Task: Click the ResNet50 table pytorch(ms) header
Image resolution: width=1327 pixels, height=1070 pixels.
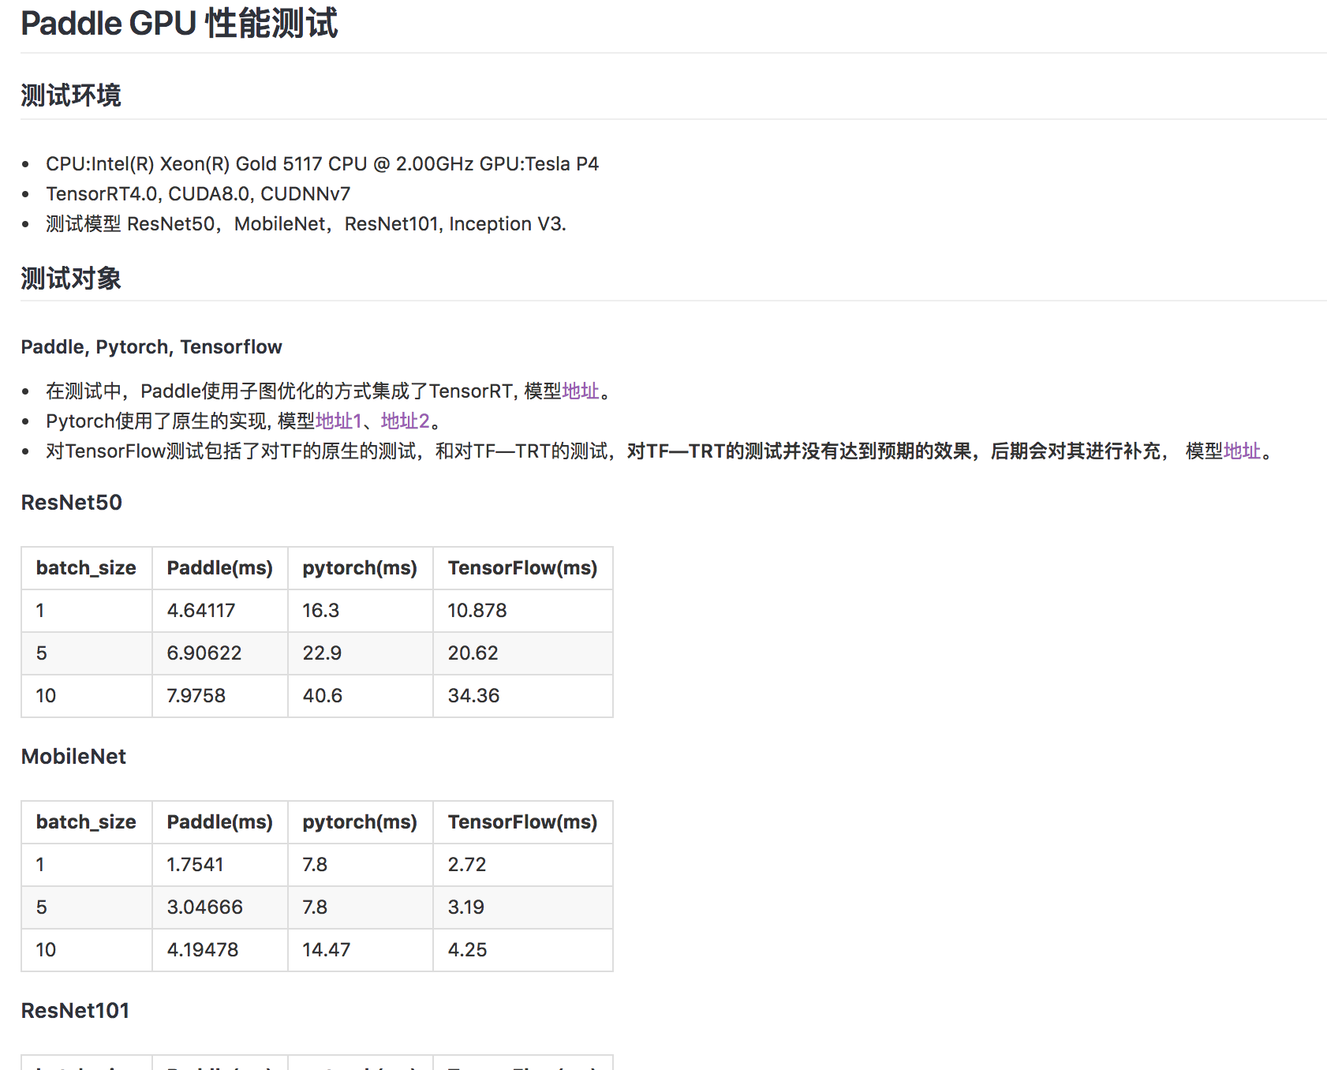Action: pos(360,568)
